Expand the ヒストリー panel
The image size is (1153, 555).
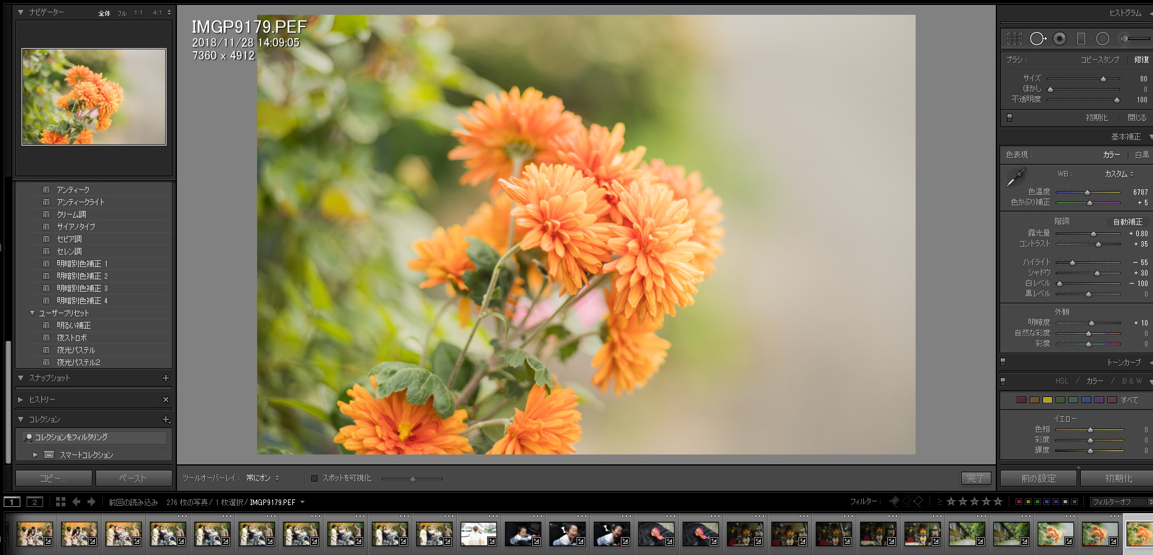[20, 400]
